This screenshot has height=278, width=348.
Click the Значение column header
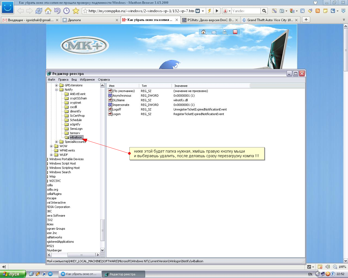point(211,86)
